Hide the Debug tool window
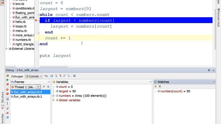This screenshot has width=221, height=124. [x=214, y=70]
